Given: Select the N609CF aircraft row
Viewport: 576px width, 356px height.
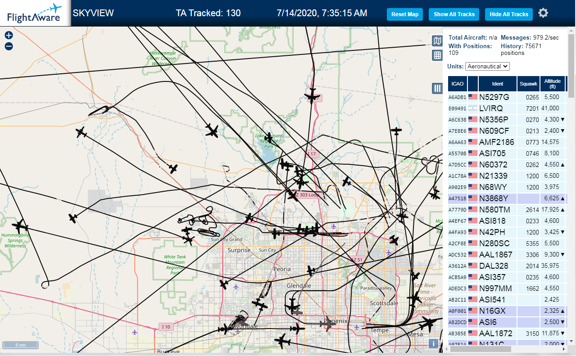Looking at the screenshot, I should pos(508,131).
